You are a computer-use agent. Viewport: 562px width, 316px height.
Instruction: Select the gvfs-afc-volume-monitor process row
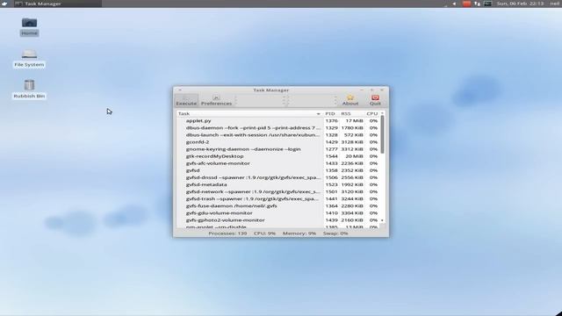[277, 163]
